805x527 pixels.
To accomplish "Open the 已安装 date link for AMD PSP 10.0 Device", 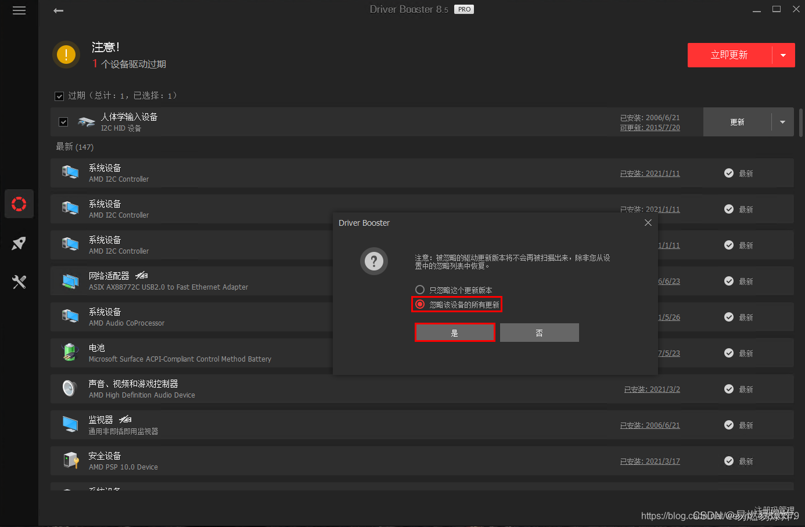I will (x=650, y=461).
